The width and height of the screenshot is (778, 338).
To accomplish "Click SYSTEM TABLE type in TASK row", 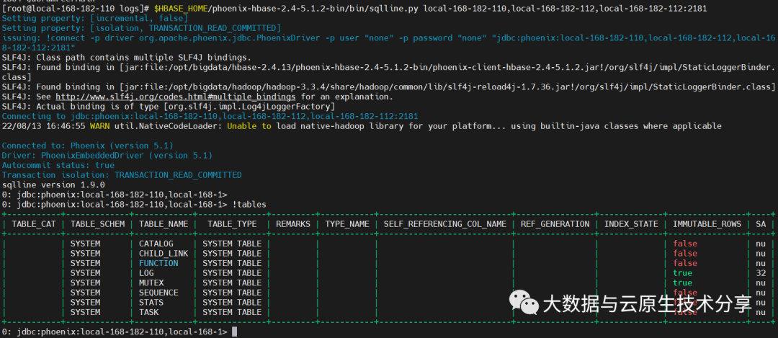I will [232, 312].
